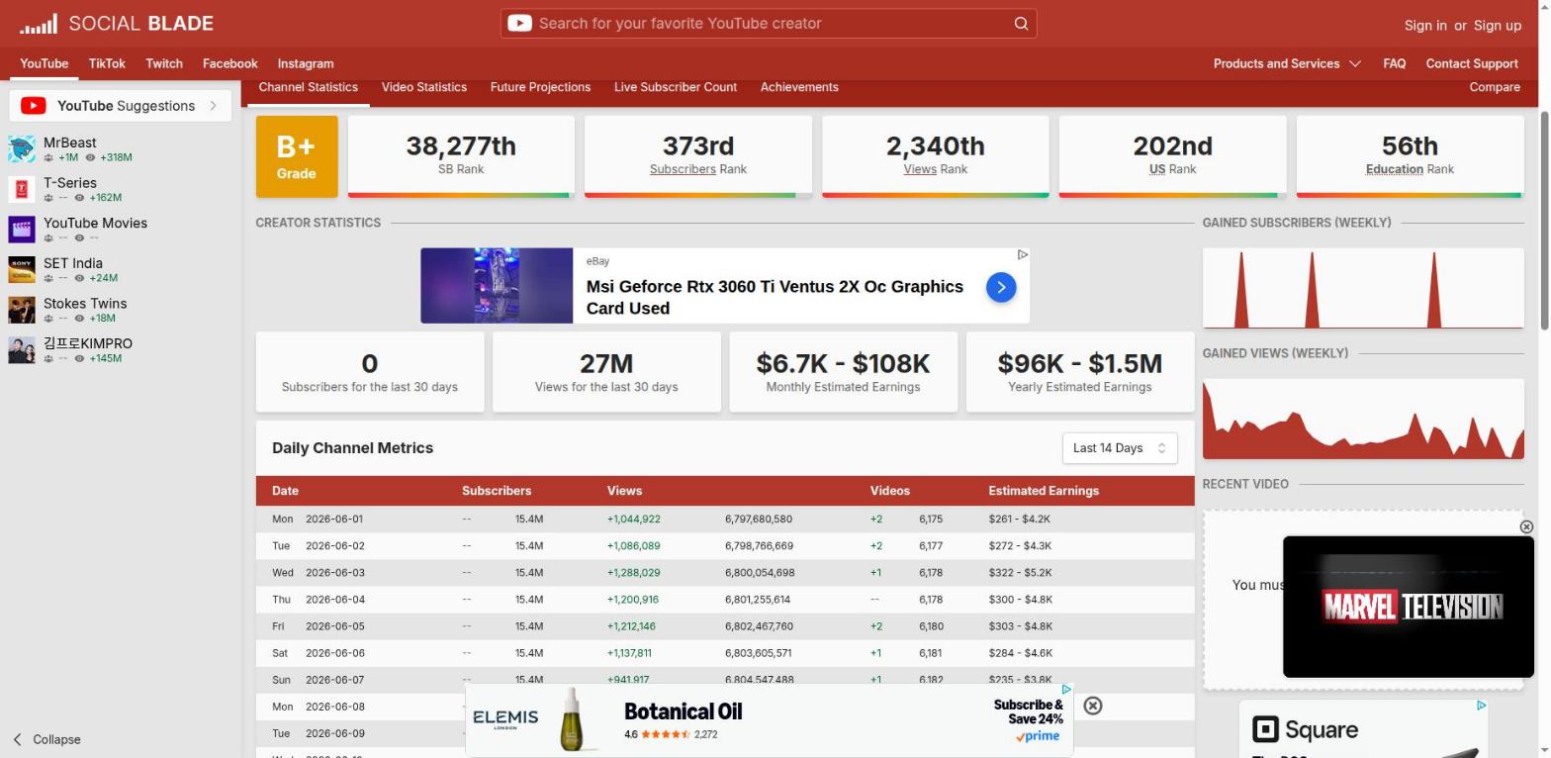The width and height of the screenshot is (1551, 758).
Task: Click the Marvel Television video thumbnail
Action: tap(1409, 607)
